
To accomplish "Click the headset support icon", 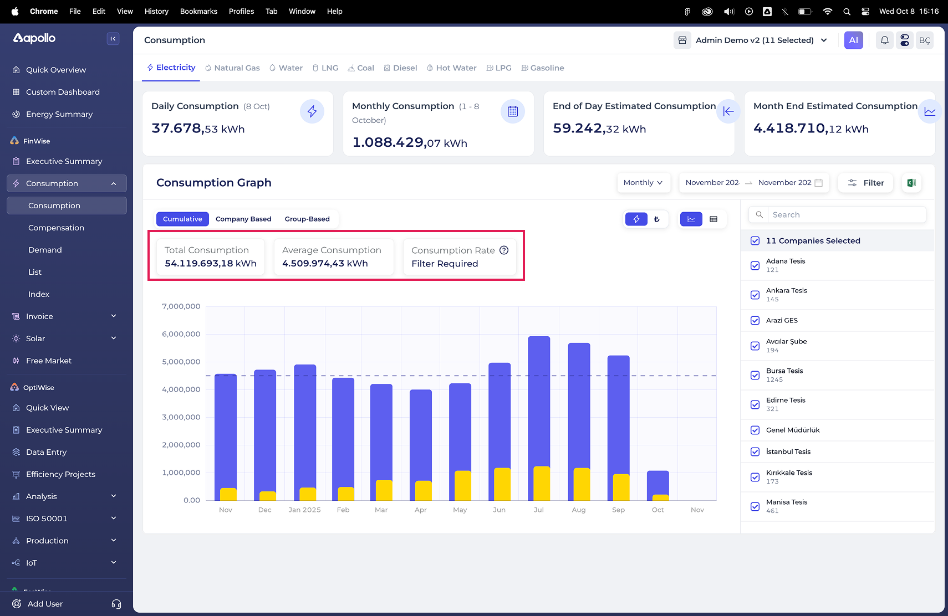I will (116, 604).
